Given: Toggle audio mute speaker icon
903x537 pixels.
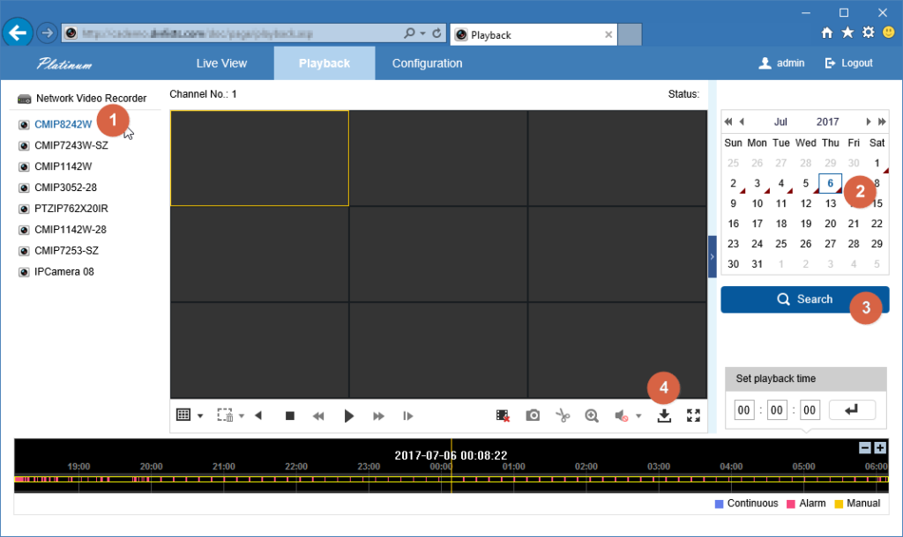Looking at the screenshot, I should (x=621, y=416).
